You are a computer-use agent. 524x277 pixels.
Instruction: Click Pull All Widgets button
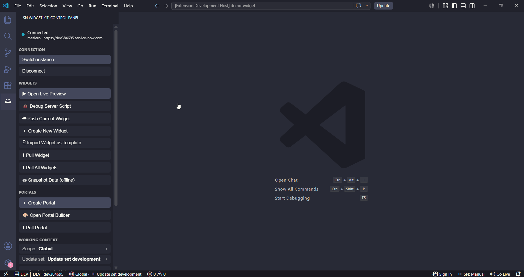(x=65, y=168)
